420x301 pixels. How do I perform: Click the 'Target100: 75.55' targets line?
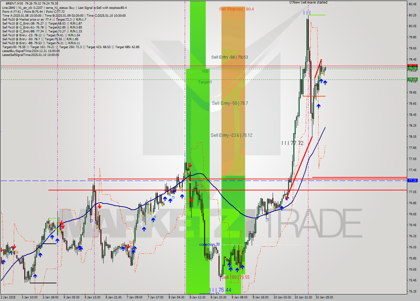71,47
